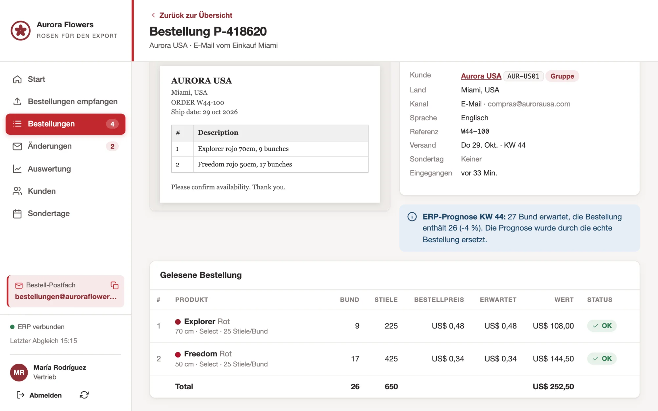Viewport: 658px width, 411px height.
Task: Click the STATUS column header
Action: tap(599, 300)
